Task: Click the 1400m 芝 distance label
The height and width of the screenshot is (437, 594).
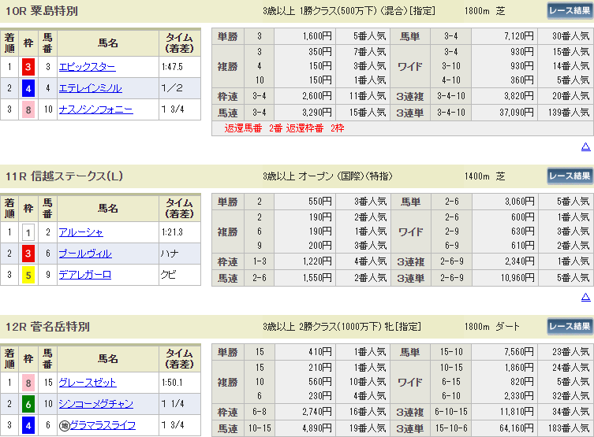Action: (x=485, y=176)
